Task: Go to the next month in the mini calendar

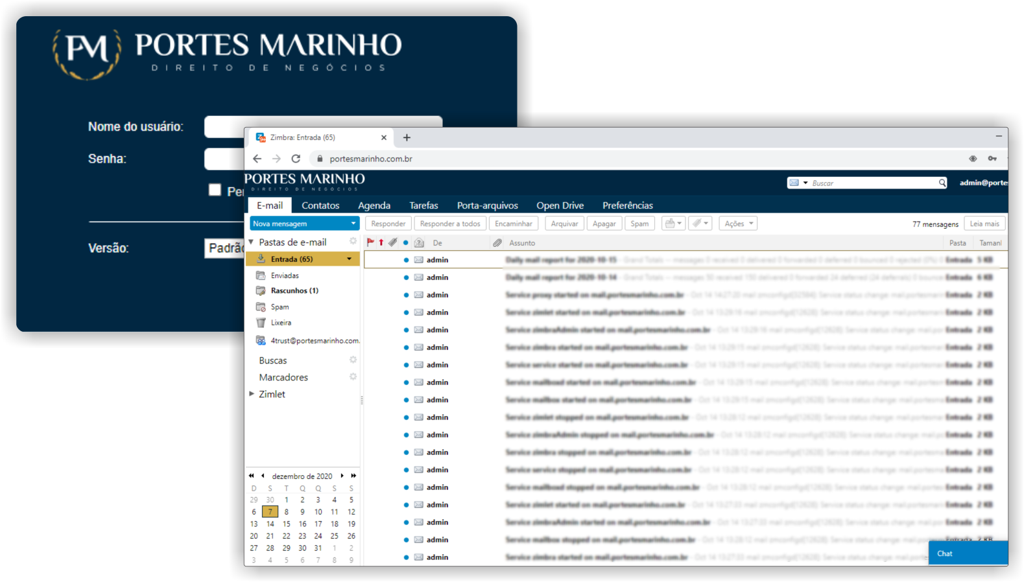Action: tap(342, 476)
